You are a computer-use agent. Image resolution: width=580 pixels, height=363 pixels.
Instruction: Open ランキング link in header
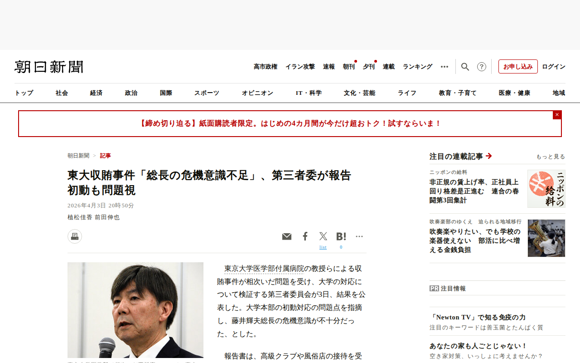[418, 67]
